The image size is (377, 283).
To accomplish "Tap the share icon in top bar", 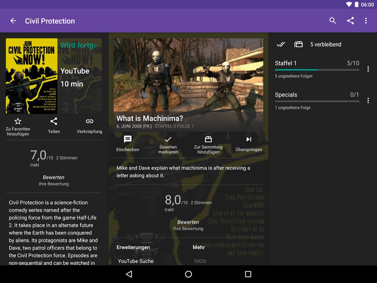I will coord(350,21).
